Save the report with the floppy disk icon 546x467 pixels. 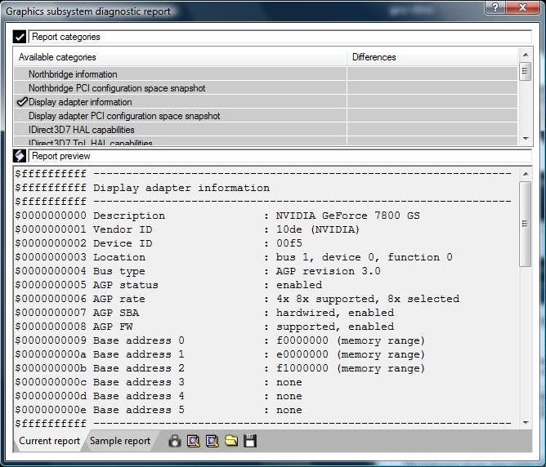[x=250, y=441]
